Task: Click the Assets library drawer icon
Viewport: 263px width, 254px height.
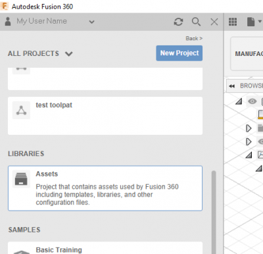Action: tap(21, 179)
